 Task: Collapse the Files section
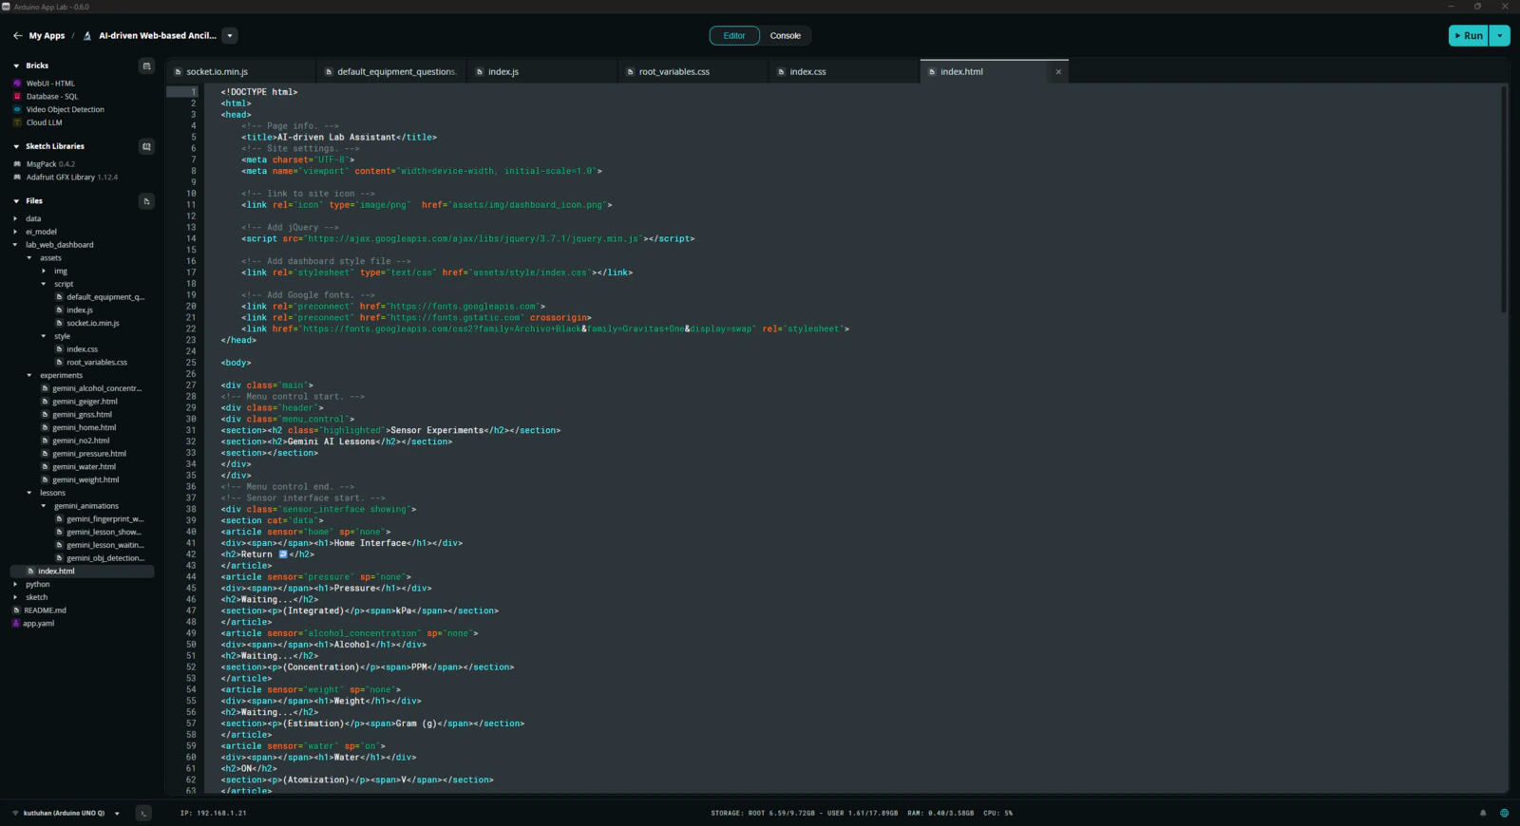click(16, 201)
